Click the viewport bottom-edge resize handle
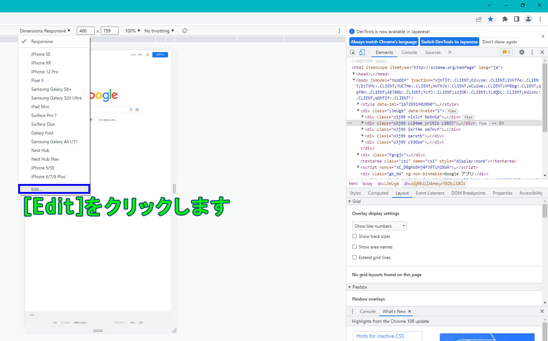Screen dimensions: 548x341 tap(98, 330)
